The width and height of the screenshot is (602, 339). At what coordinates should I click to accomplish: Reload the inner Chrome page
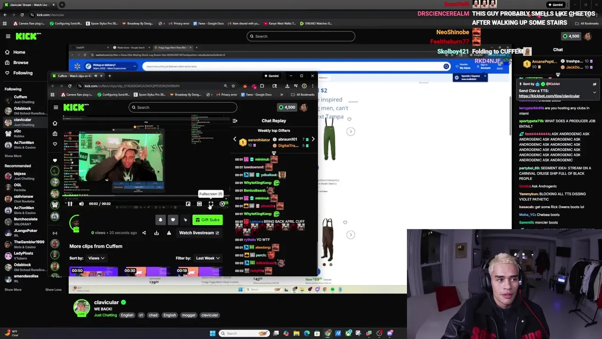coord(70,86)
